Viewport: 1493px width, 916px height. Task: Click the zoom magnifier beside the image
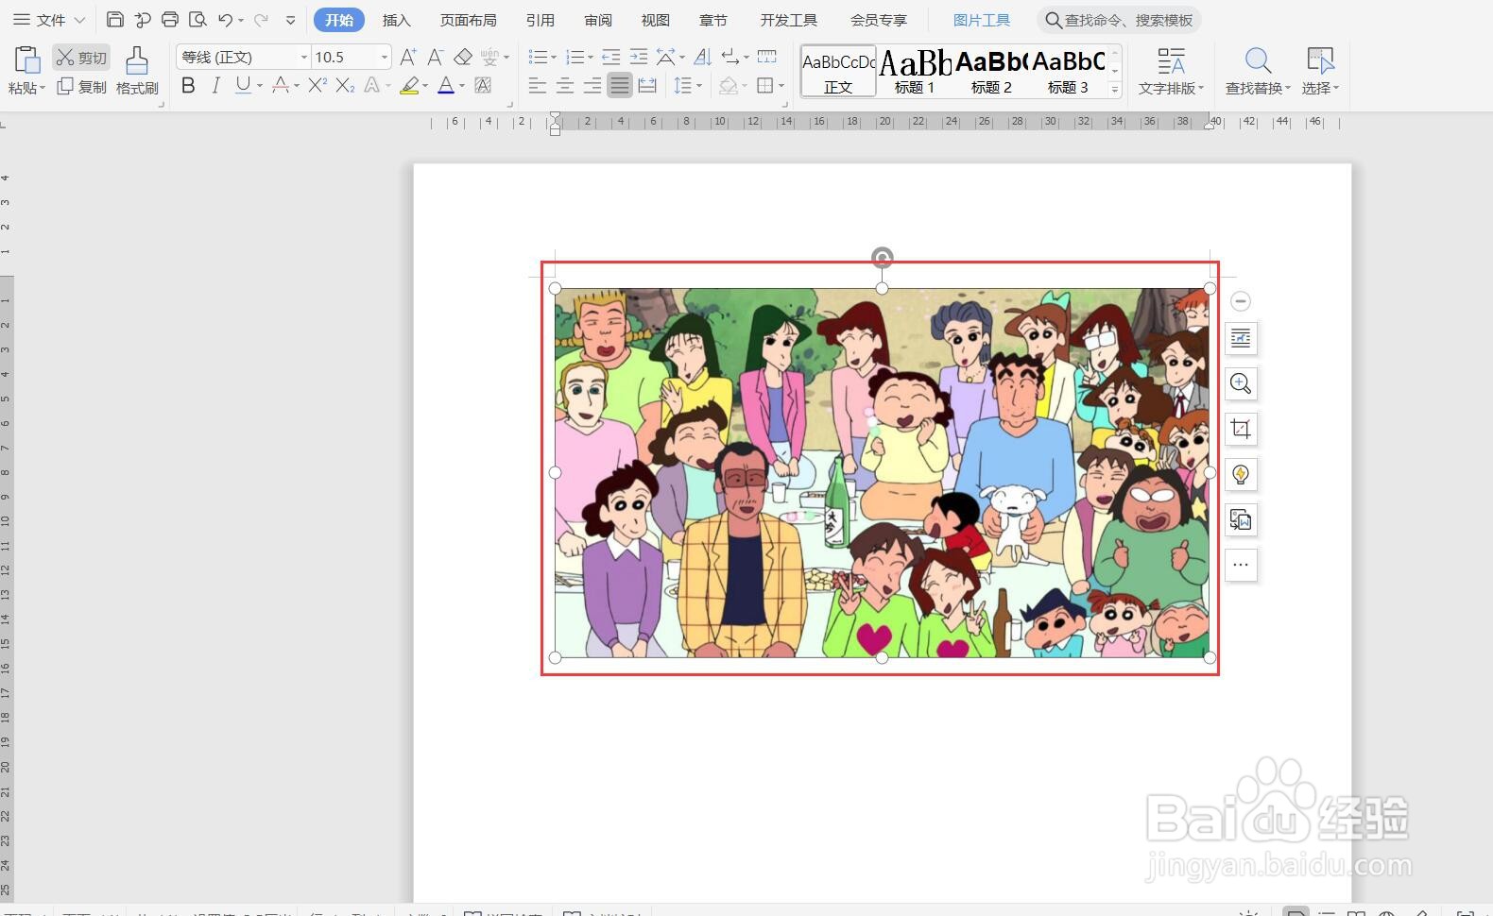click(x=1241, y=383)
